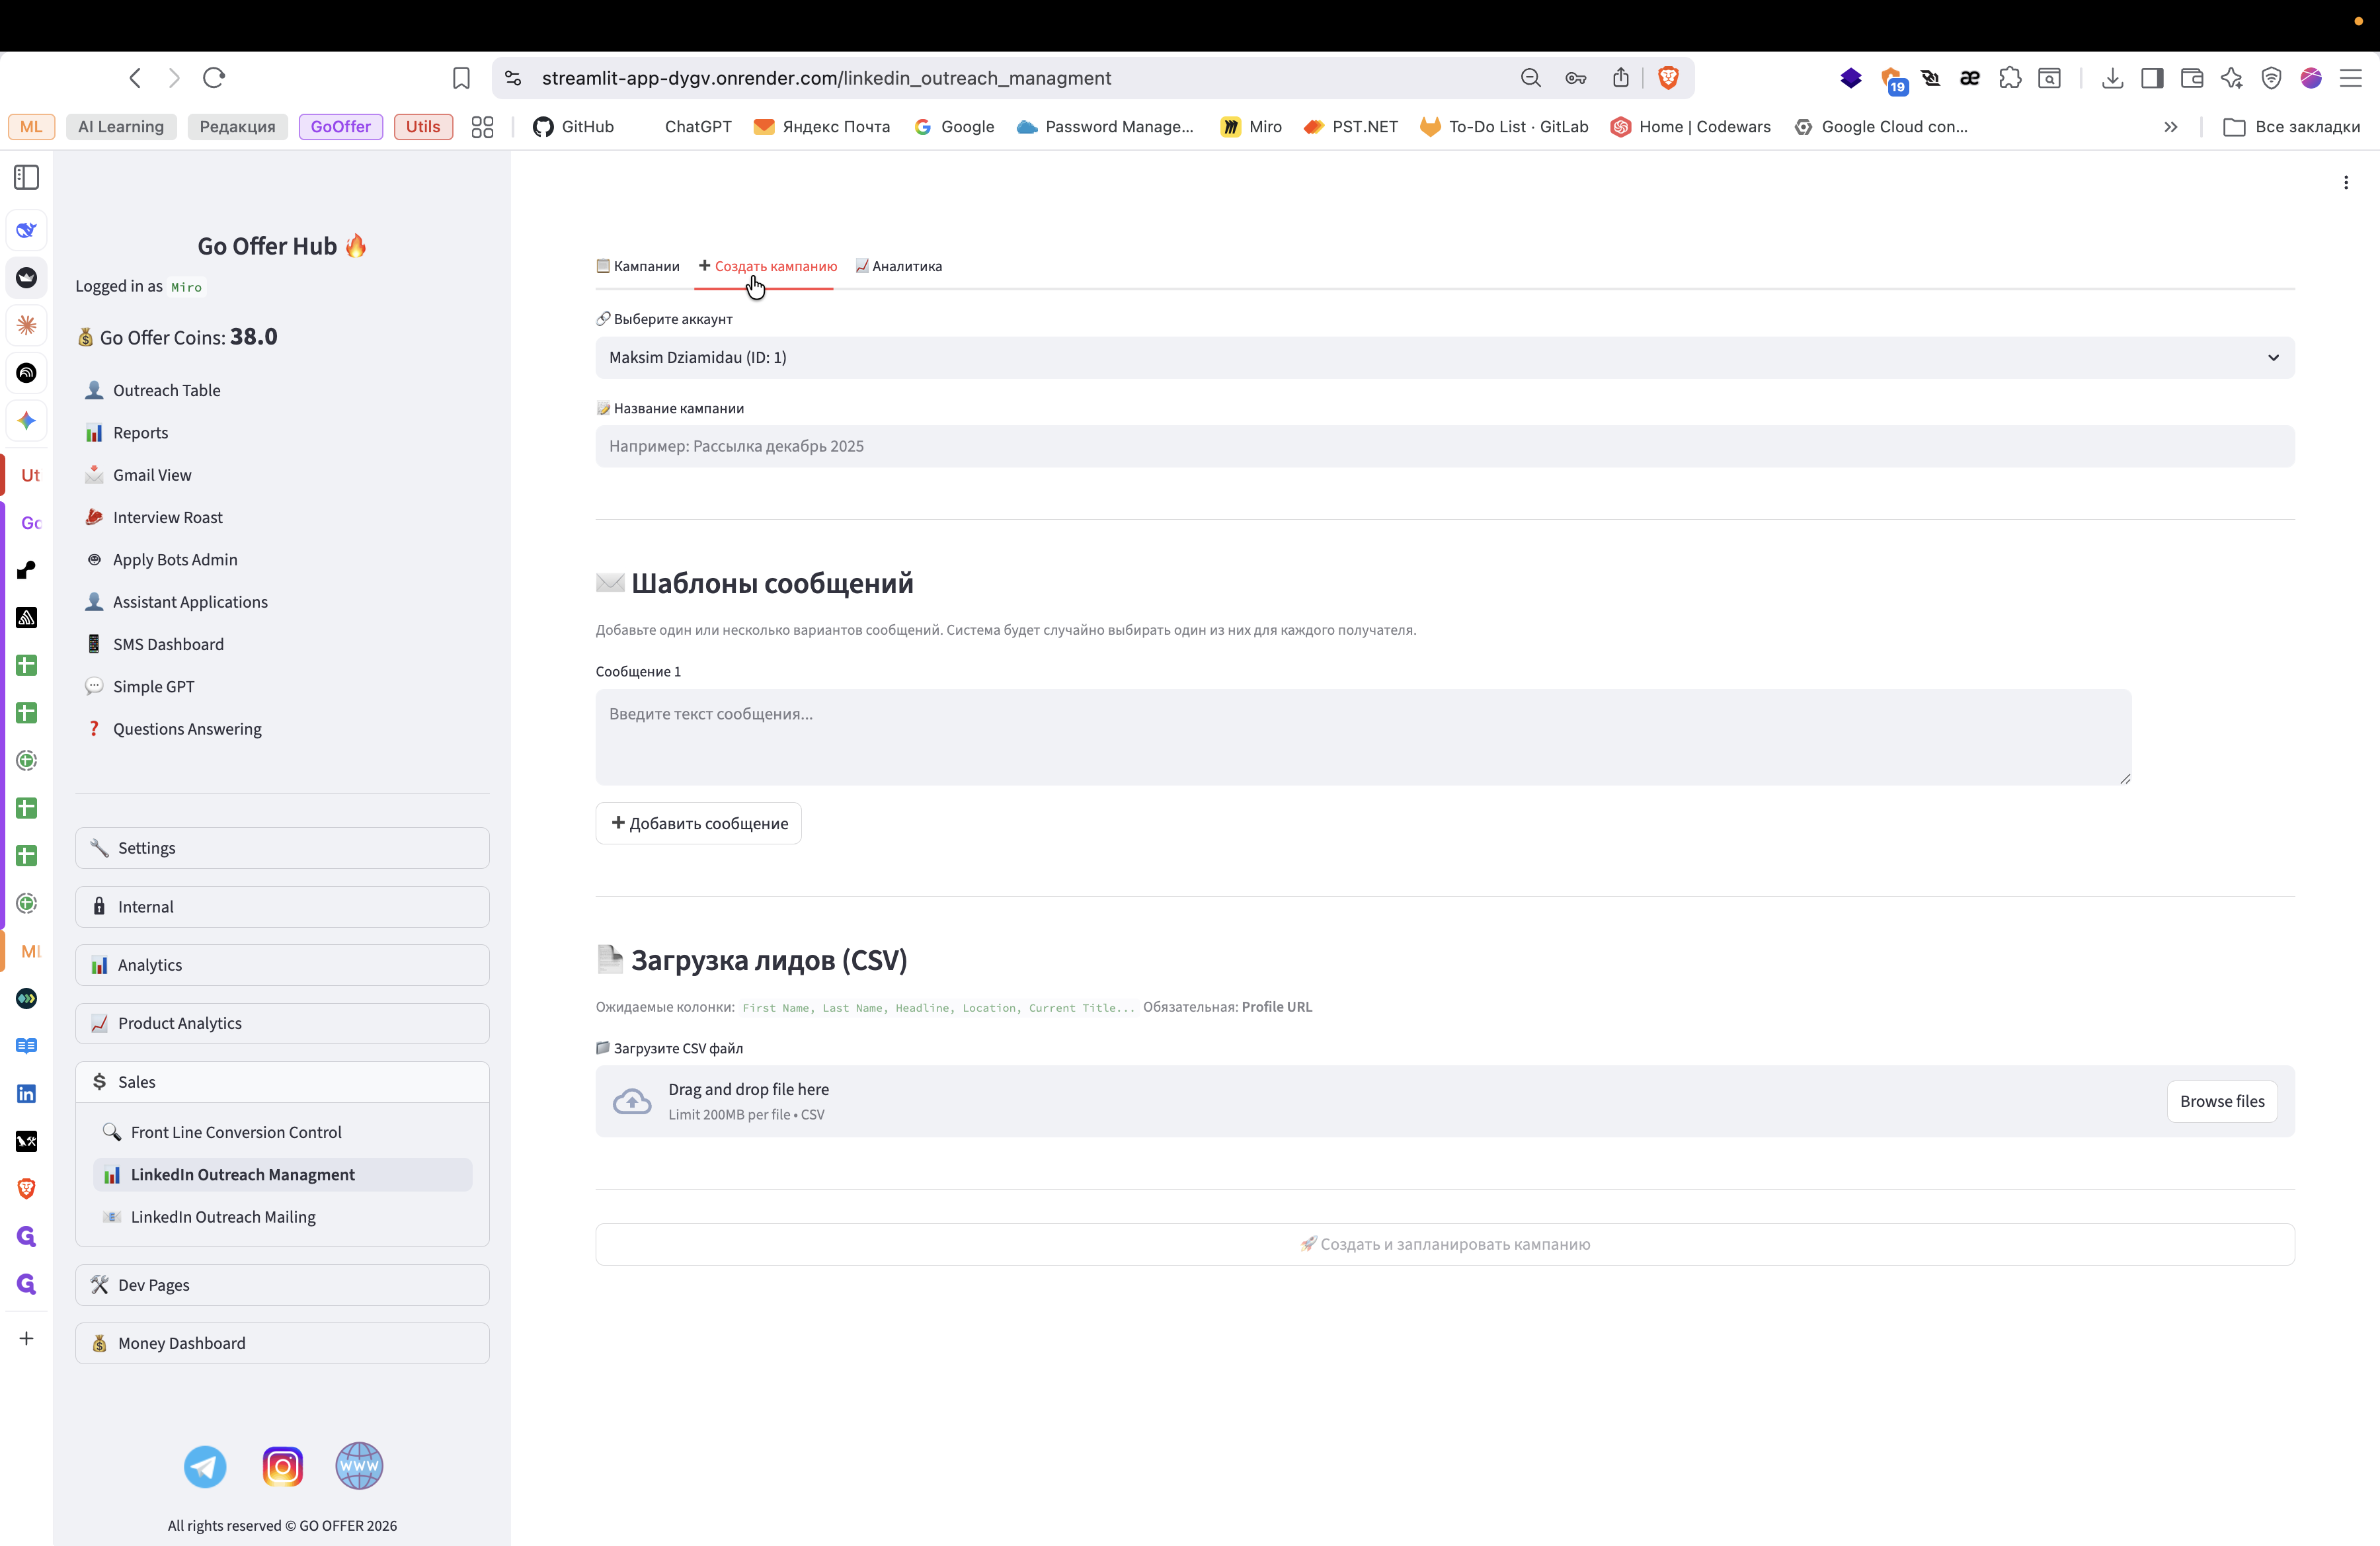Click the Название кампании input field
The image size is (2380, 1546).
point(1444,446)
